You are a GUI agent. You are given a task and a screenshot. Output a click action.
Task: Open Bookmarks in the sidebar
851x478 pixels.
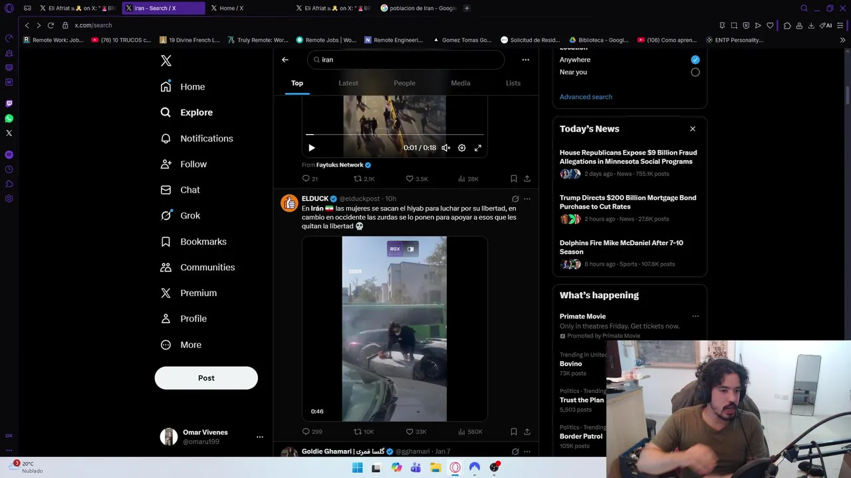click(193, 242)
